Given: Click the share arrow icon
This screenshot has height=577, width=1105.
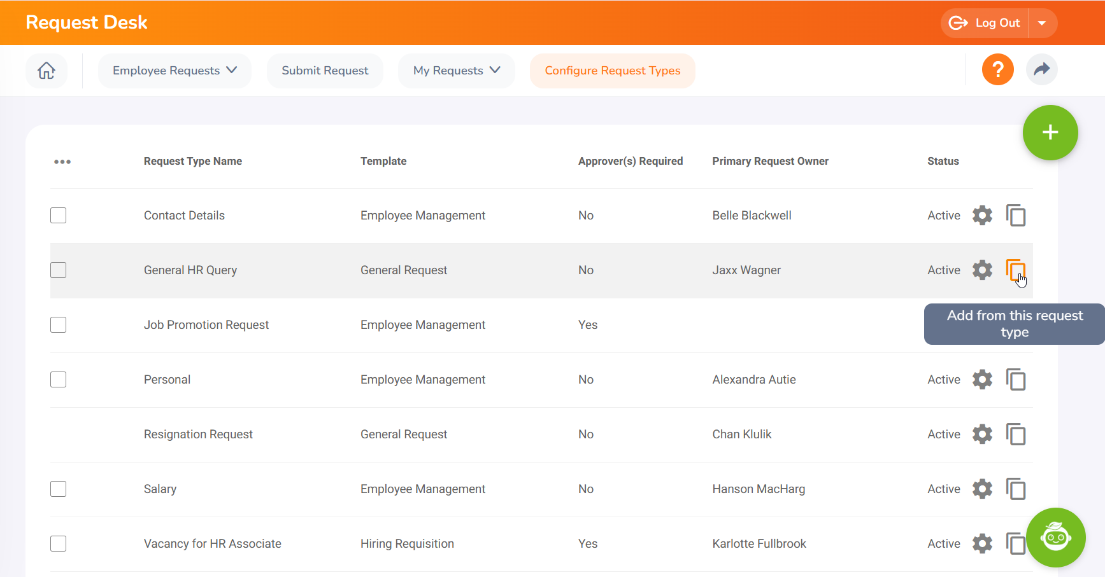Looking at the screenshot, I should coord(1041,69).
